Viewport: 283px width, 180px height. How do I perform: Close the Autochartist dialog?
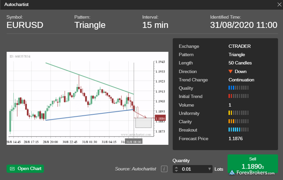coord(279,5)
